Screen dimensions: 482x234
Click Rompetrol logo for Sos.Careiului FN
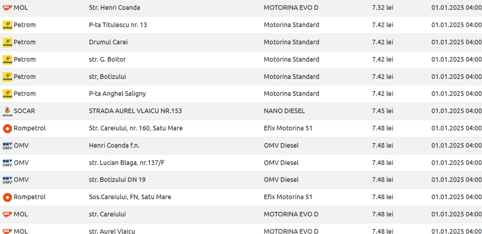pos(8,197)
